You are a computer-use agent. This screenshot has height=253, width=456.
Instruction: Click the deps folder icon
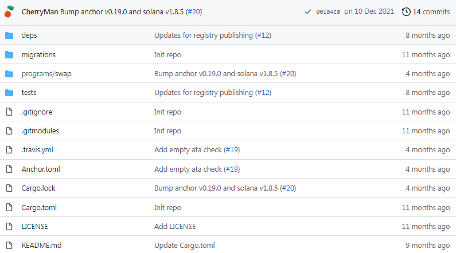tap(9, 35)
